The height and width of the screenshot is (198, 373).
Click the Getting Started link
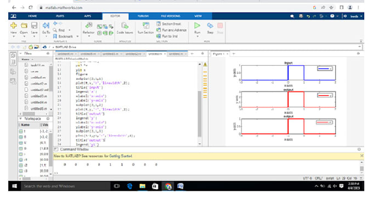click(x=121, y=156)
